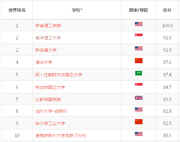Open the 南洋理工大学 link

point(48,38)
